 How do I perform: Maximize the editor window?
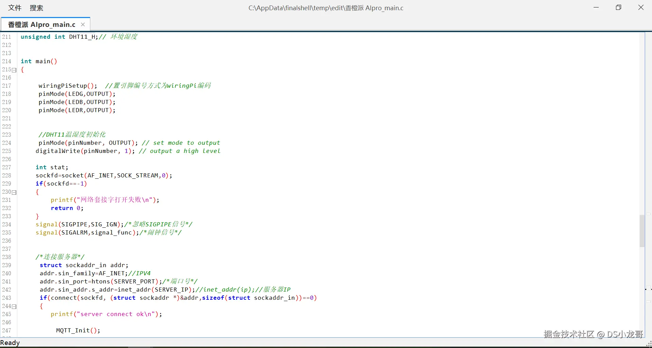coord(618,7)
